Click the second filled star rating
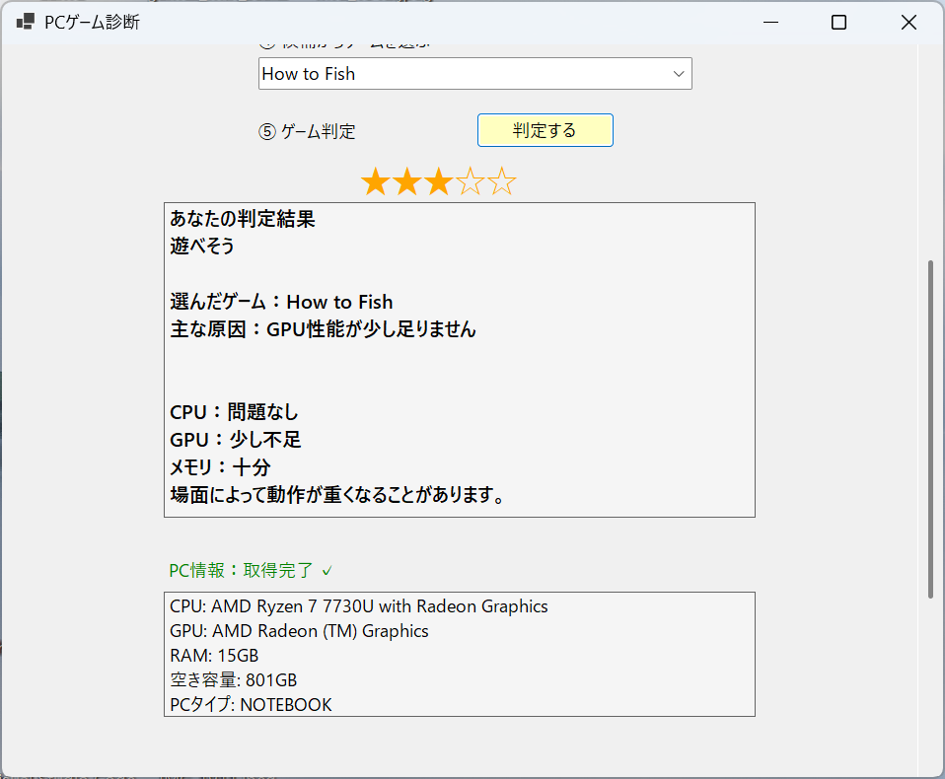The width and height of the screenshot is (945, 779). tap(406, 181)
